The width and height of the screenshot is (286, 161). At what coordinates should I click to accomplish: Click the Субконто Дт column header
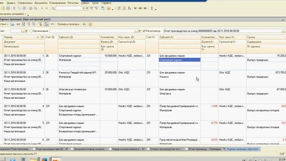tap(79, 37)
